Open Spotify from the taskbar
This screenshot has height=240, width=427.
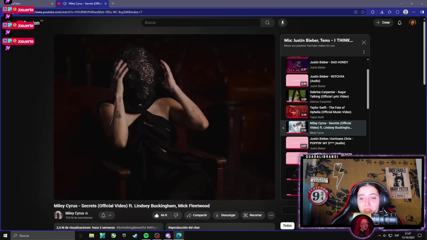(x=146, y=236)
